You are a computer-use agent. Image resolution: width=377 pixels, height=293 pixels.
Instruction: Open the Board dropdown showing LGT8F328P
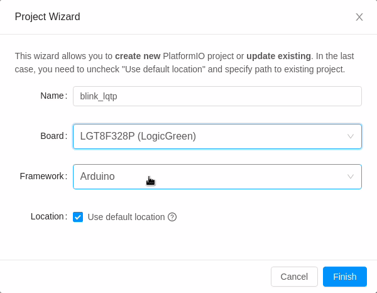(217, 136)
